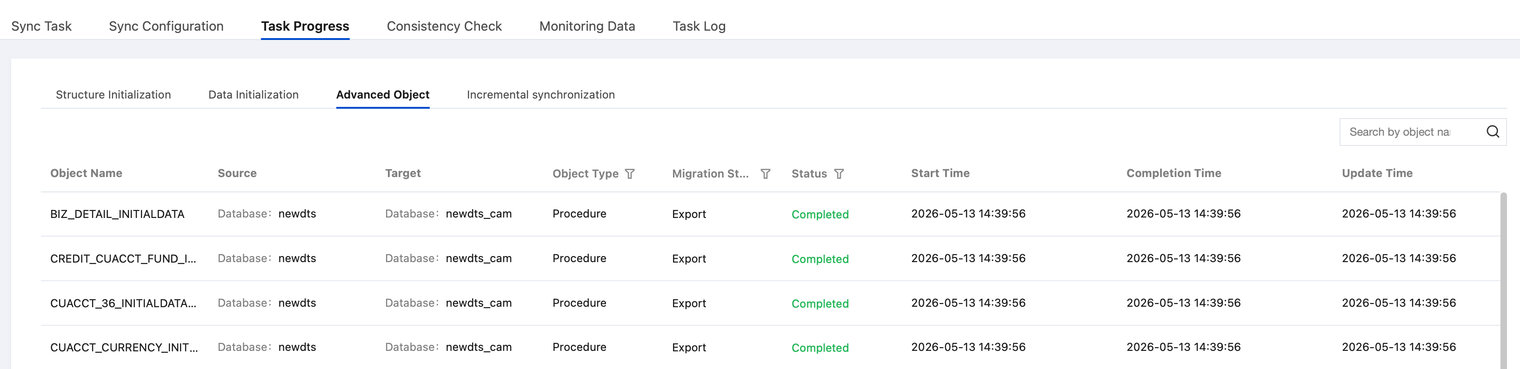Screen dimensions: 1520x369
Task: Click target newdts_cam in CREDIT_CUACCT_FUND_I... row
Action: tap(479, 258)
